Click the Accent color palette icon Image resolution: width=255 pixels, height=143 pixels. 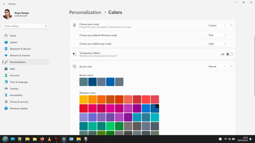(74, 66)
